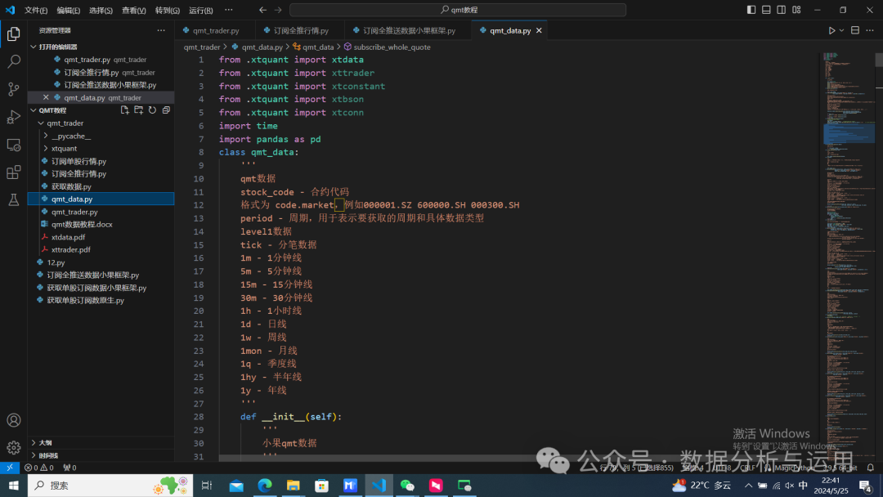Open run options with the chevron beside play
883x497 pixels.
pyautogui.click(x=841, y=29)
